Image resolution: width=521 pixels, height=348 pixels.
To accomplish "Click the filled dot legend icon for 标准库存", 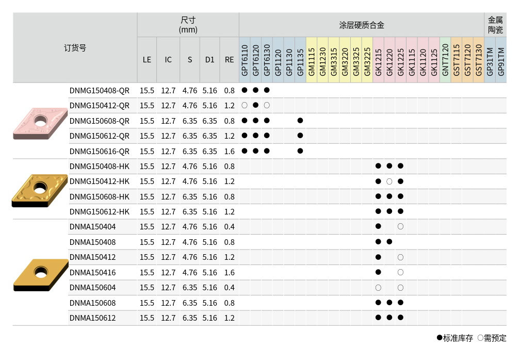I will tap(439, 338).
